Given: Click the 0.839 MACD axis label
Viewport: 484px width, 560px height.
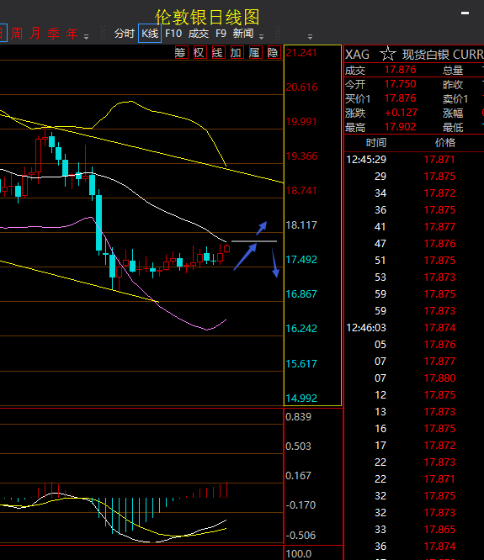Looking at the screenshot, I should pyautogui.click(x=299, y=417).
